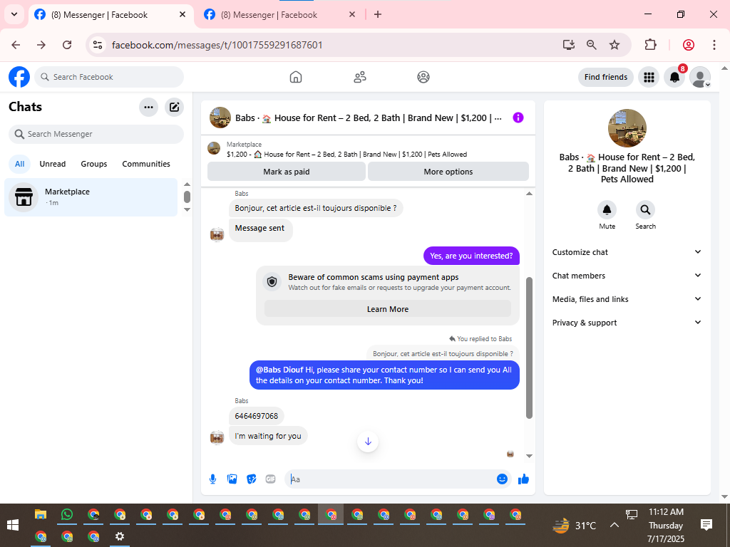Open the browser zoom magnifier icon
Viewport: 730px width, 547px height.
[591, 45]
